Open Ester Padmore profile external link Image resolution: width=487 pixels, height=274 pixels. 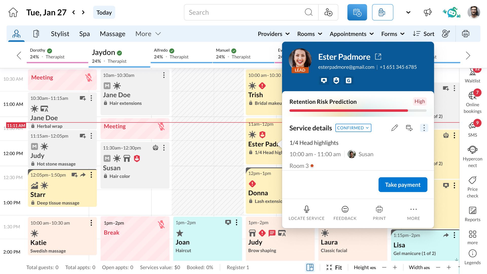378,57
